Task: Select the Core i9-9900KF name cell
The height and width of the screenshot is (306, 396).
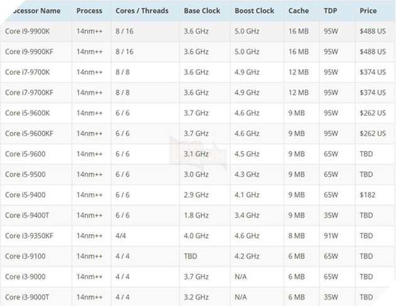Action: [29, 52]
